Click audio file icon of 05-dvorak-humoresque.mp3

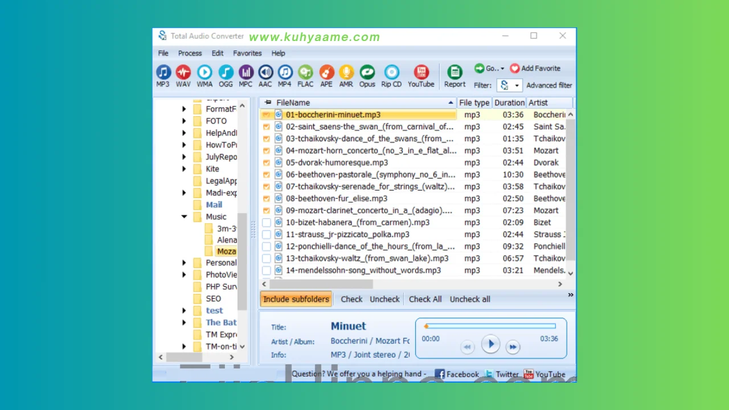point(279,162)
